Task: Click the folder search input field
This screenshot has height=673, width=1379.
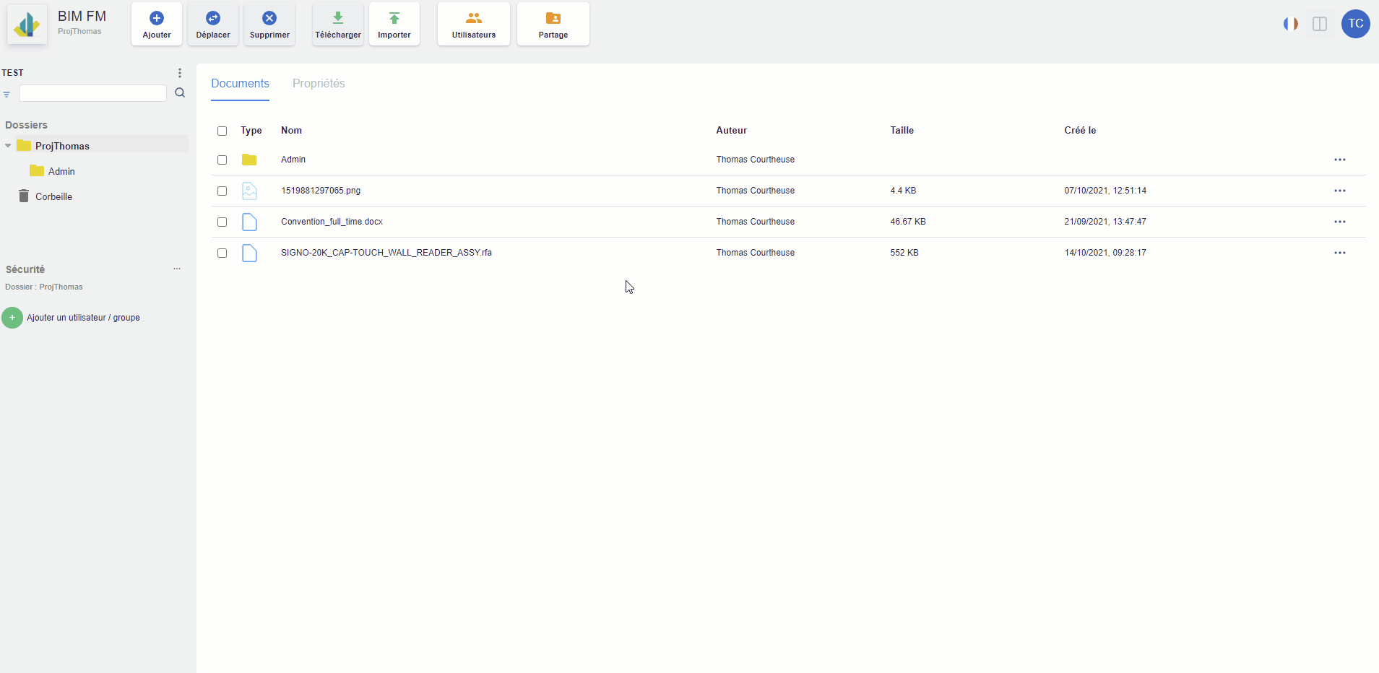Action: pos(92,93)
